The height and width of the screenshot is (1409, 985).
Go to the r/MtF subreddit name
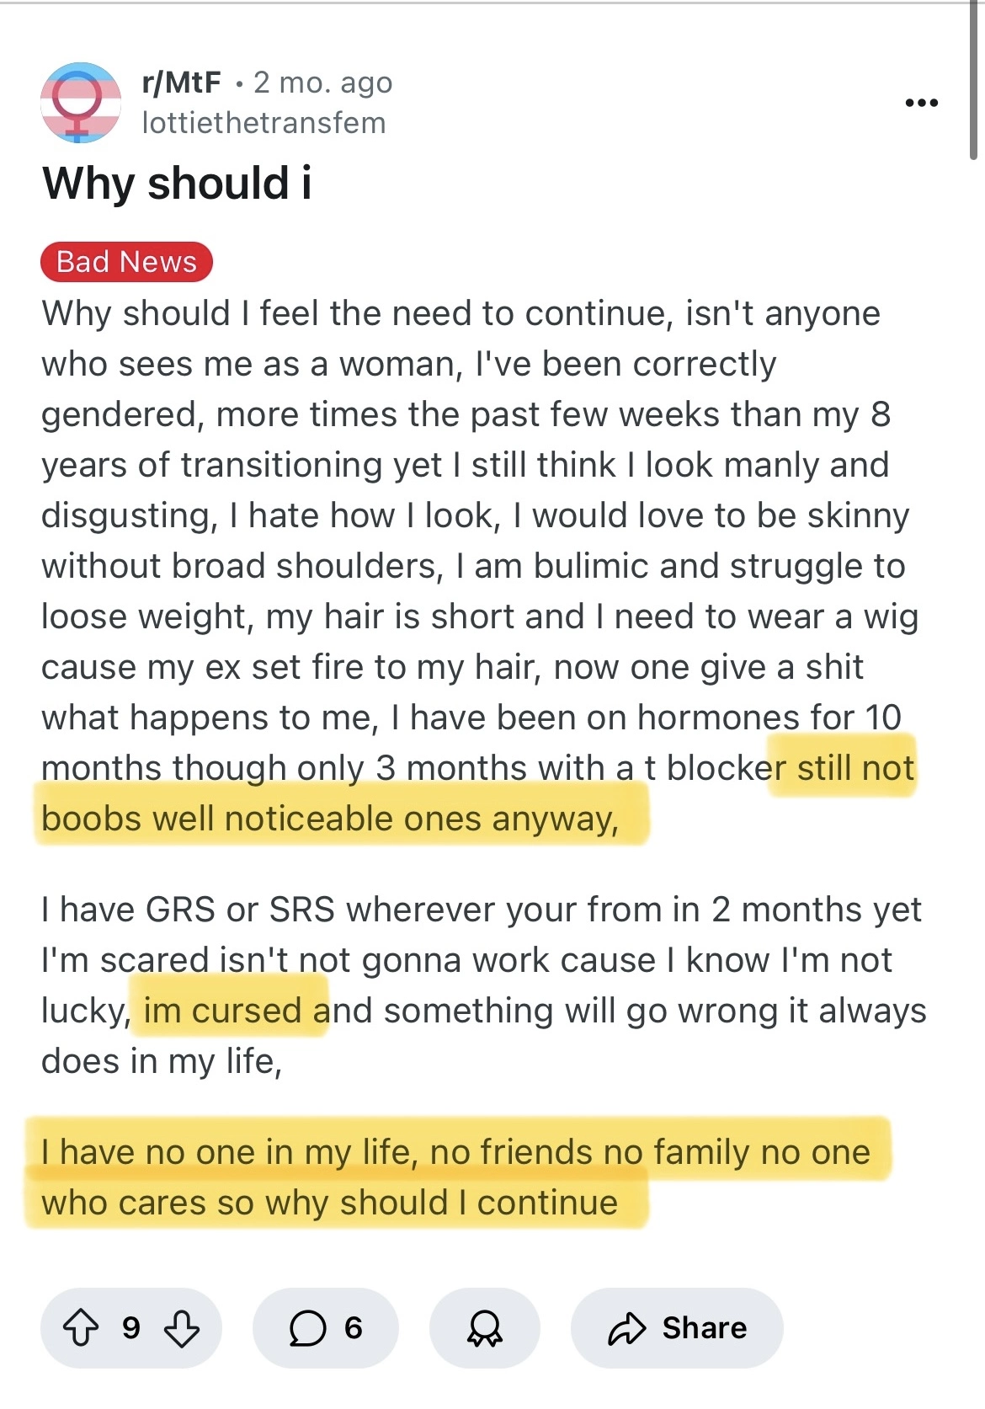181,83
